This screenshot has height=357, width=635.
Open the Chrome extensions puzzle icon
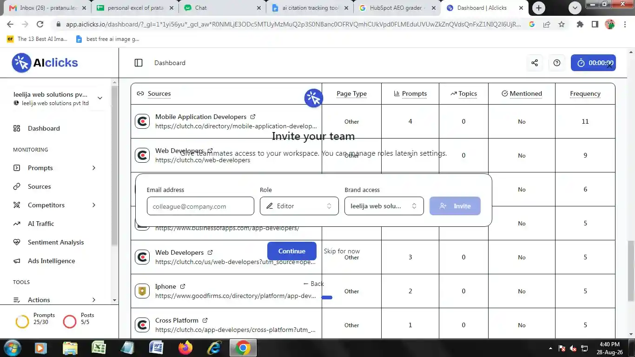coord(580,25)
